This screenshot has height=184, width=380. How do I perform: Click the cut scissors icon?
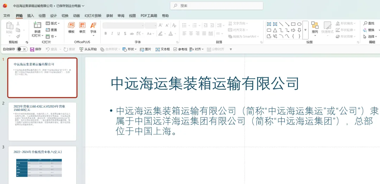pyautogui.click(x=18, y=24)
